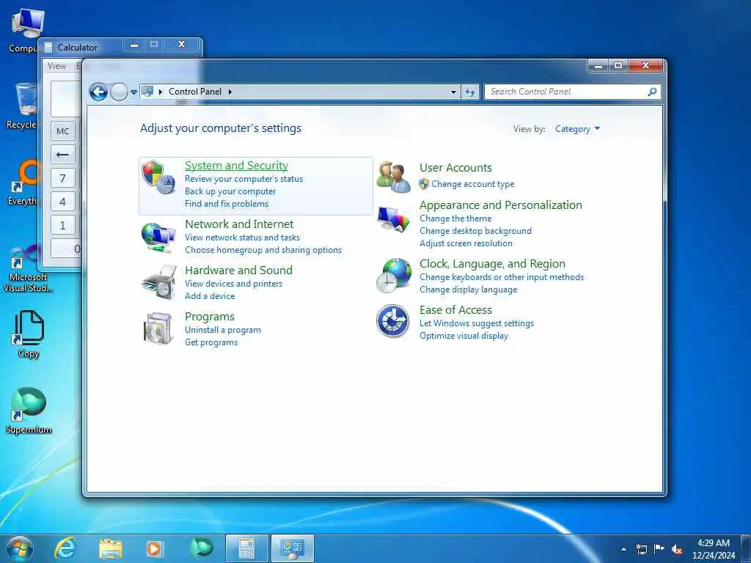Open Choose homegroup and sharing options

pyautogui.click(x=263, y=249)
